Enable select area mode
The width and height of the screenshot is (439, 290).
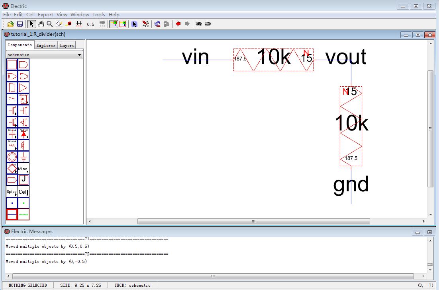click(123, 24)
